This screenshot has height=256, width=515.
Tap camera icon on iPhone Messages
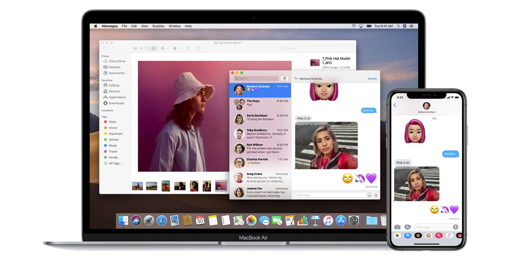coord(397,227)
